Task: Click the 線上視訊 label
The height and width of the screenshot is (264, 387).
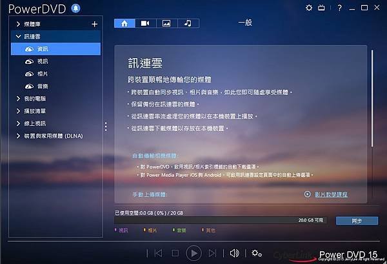Action: [35, 123]
